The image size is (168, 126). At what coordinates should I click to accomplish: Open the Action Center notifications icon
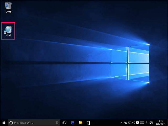tap(138, 123)
